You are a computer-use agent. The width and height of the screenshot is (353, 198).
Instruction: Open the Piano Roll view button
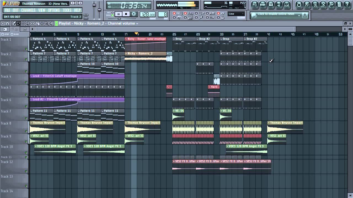click(x=271, y=5)
